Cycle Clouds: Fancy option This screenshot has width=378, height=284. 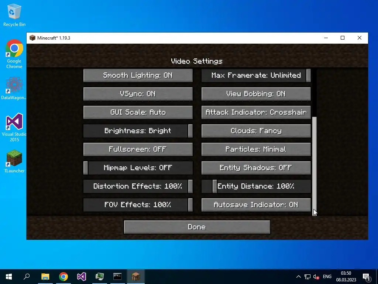point(256,131)
